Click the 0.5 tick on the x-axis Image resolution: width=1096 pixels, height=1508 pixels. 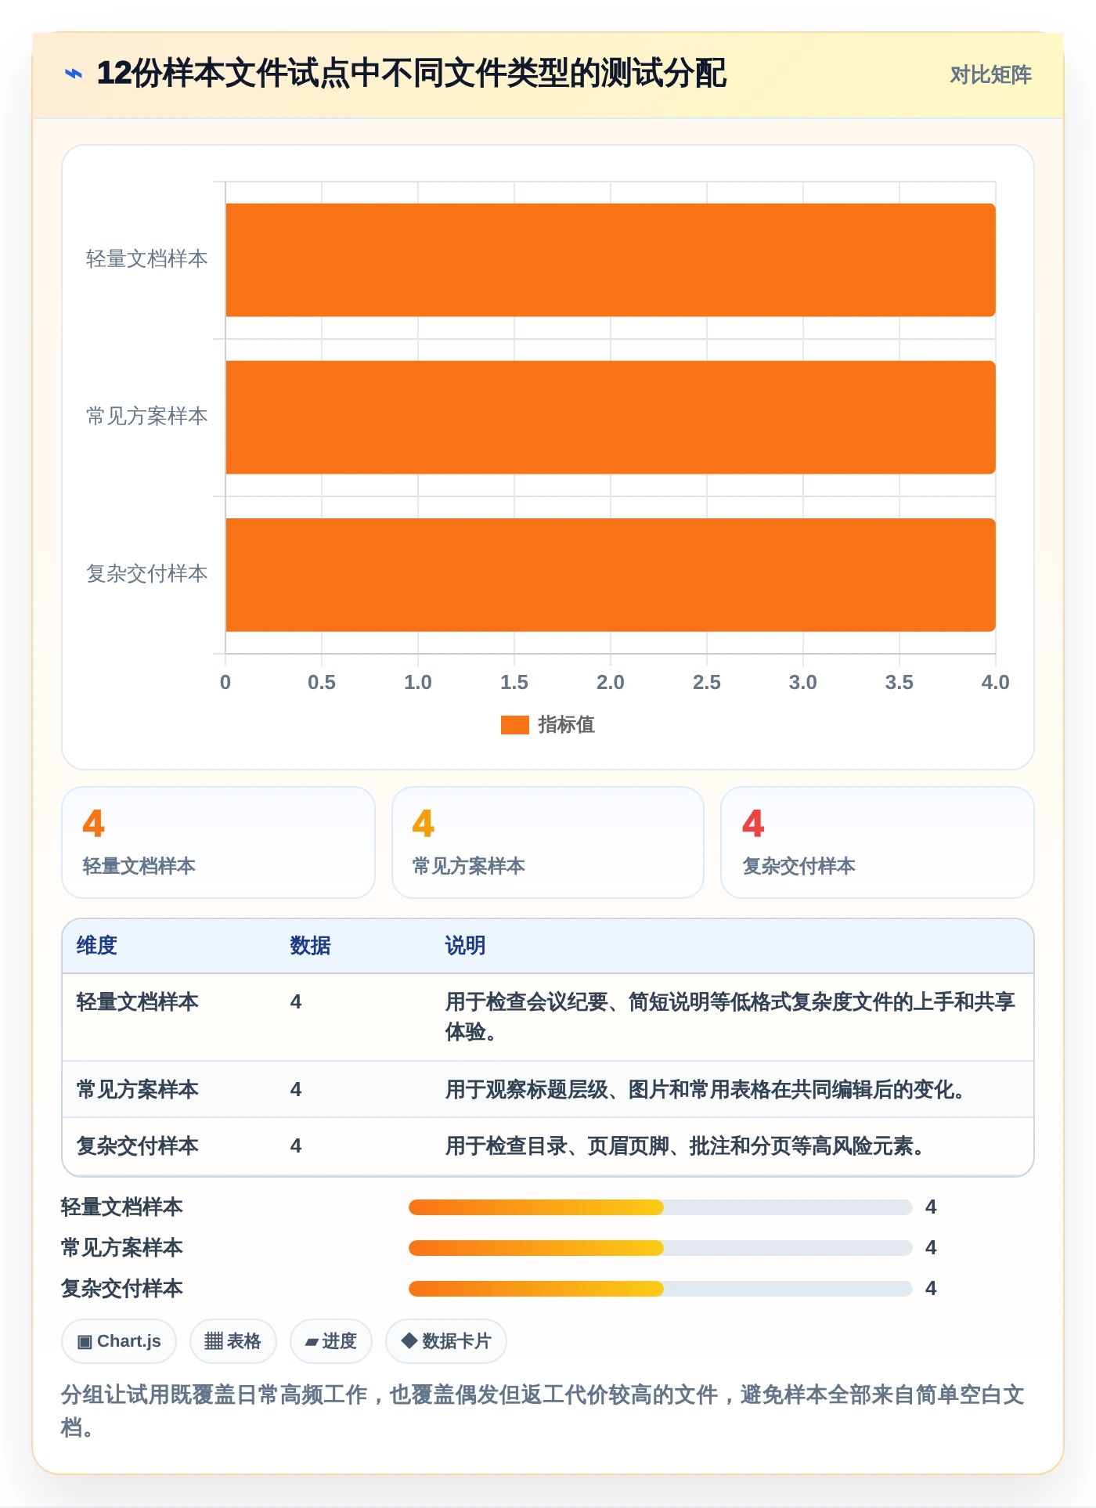point(322,683)
